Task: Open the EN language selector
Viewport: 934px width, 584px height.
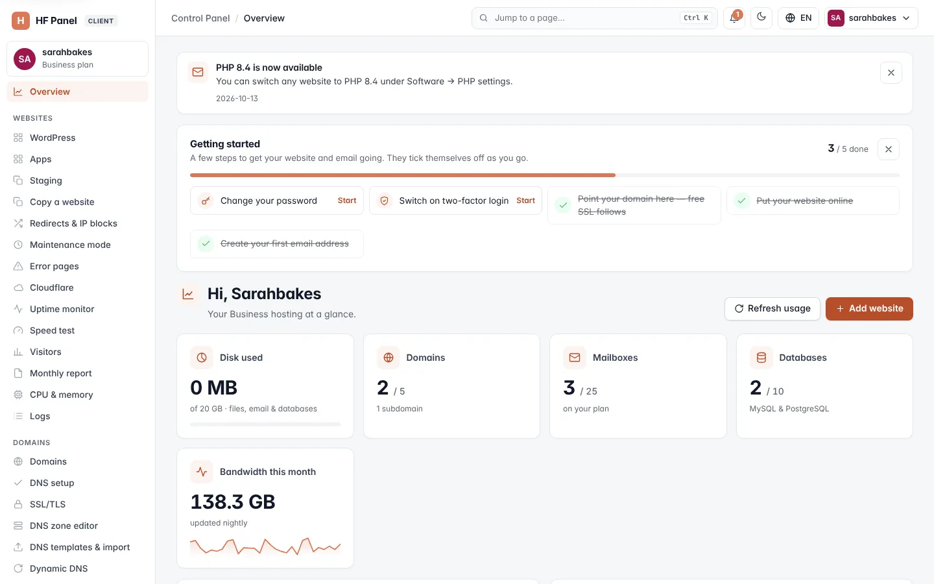Action: point(798,18)
